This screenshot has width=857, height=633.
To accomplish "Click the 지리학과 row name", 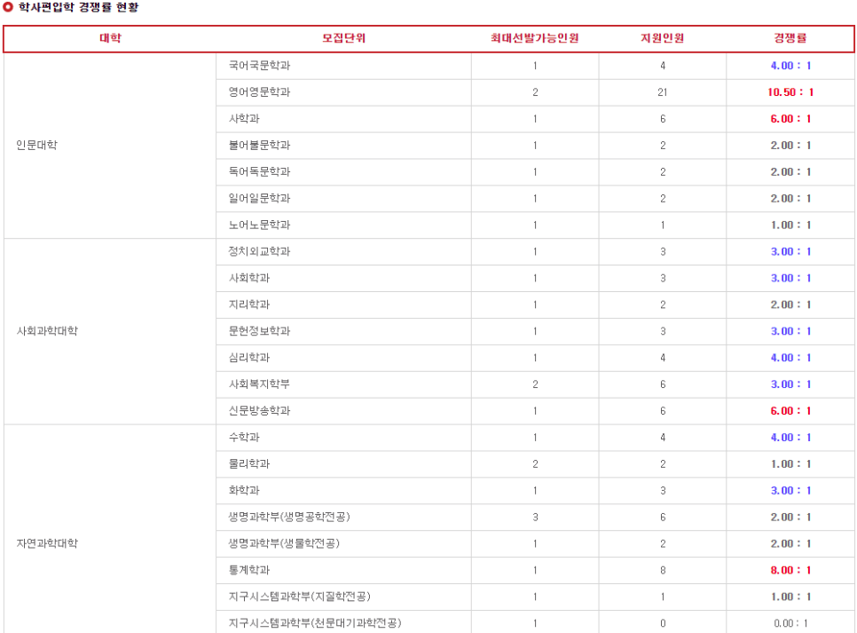I will (249, 305).
